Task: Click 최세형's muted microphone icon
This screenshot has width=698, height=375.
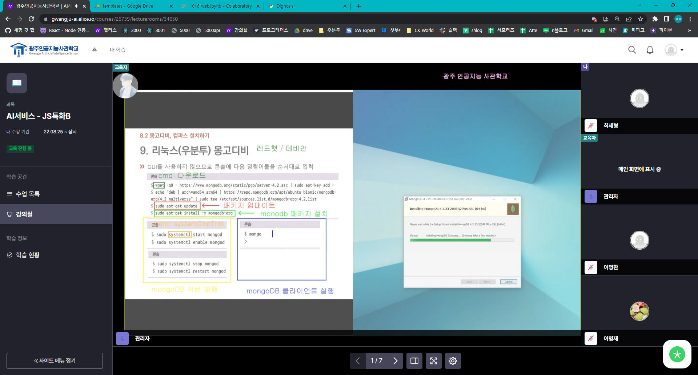Action: coord(591,125)
